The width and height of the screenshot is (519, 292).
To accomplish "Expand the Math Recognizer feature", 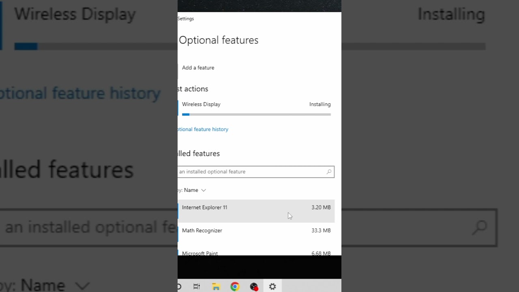I will (256, 234).
